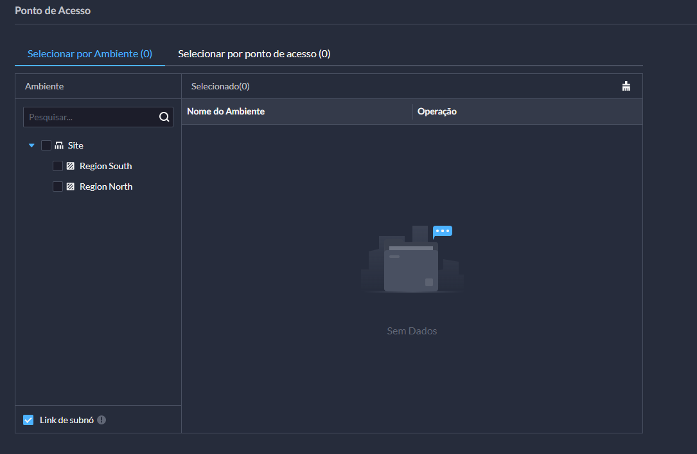The width and height of the screenshot is (697, 454).
Task: Select Region North in the tree
Action: (106, 186)
